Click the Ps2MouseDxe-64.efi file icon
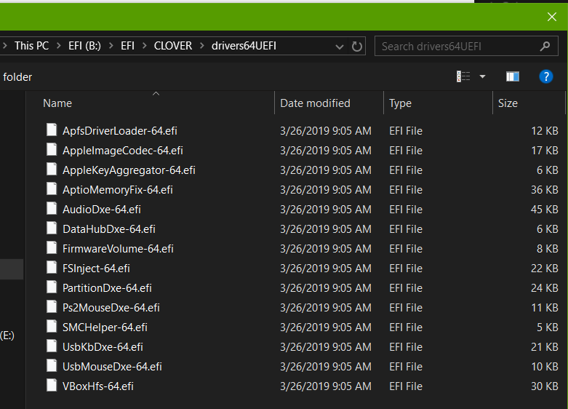The height and width of the screenshot is (409, 568). tap(52, 306)
